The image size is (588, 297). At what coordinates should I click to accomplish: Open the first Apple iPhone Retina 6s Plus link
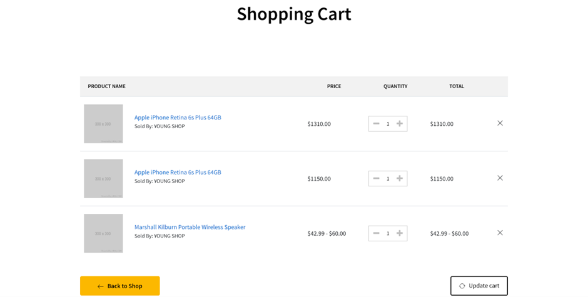pos(178,118)
